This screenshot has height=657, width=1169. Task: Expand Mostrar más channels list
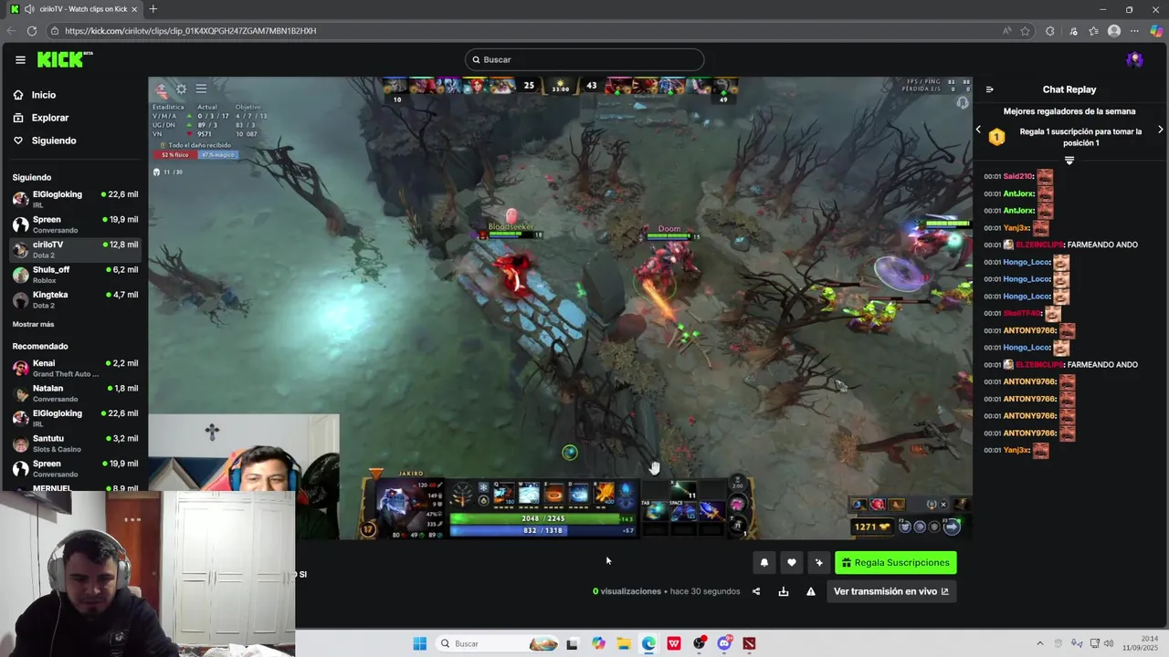pyautogui.click(x=33, y=324)
